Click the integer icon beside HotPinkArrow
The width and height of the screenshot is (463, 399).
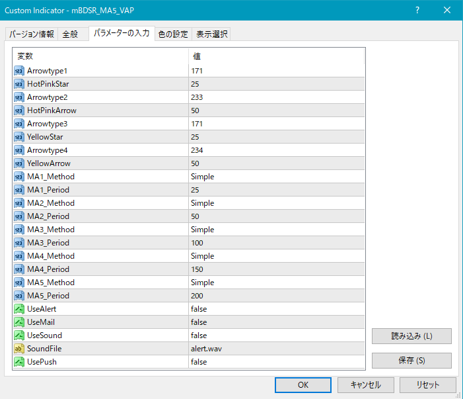19,111
